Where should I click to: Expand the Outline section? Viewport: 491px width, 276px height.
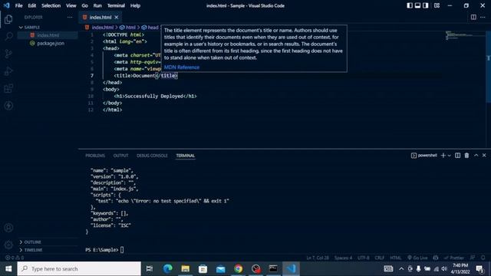point(47,242)
